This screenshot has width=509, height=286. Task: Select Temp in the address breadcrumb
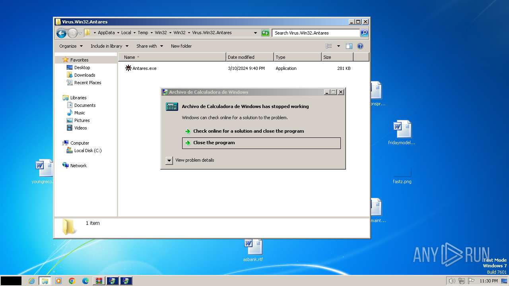(x=143, y=33)
